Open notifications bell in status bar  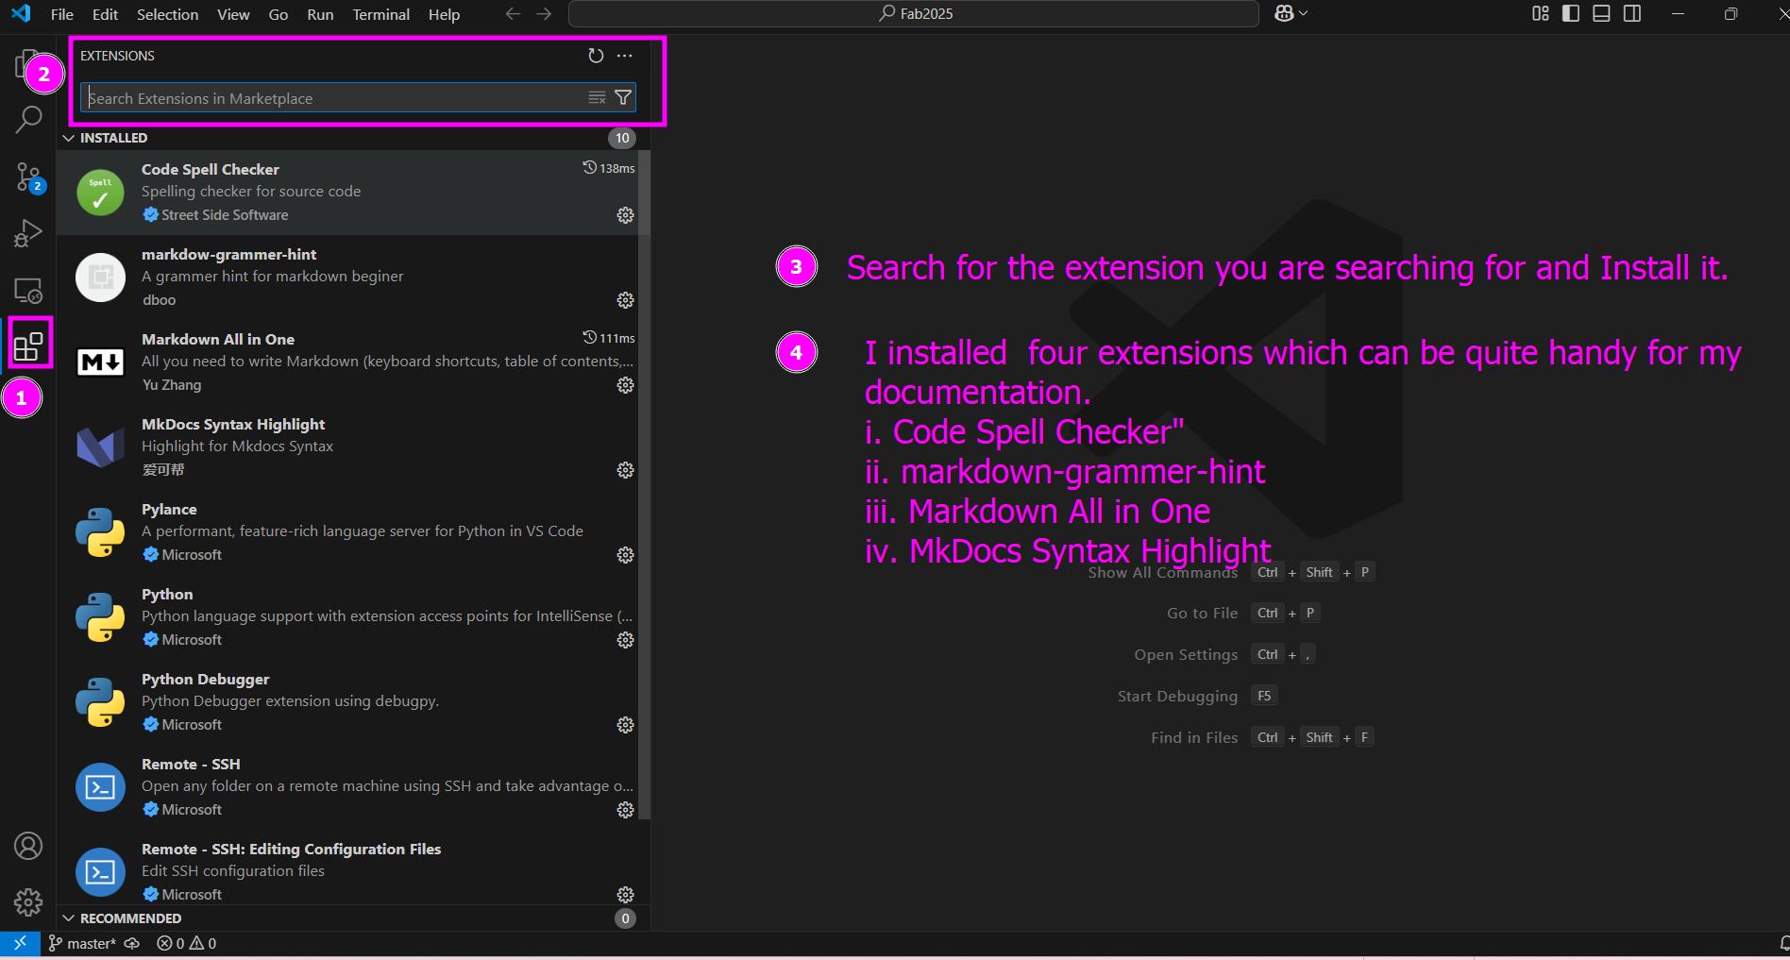pos(1782,943)
